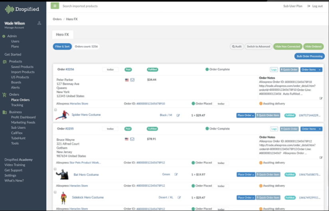Edit order notes for order #2256

(x=321, y=98)
